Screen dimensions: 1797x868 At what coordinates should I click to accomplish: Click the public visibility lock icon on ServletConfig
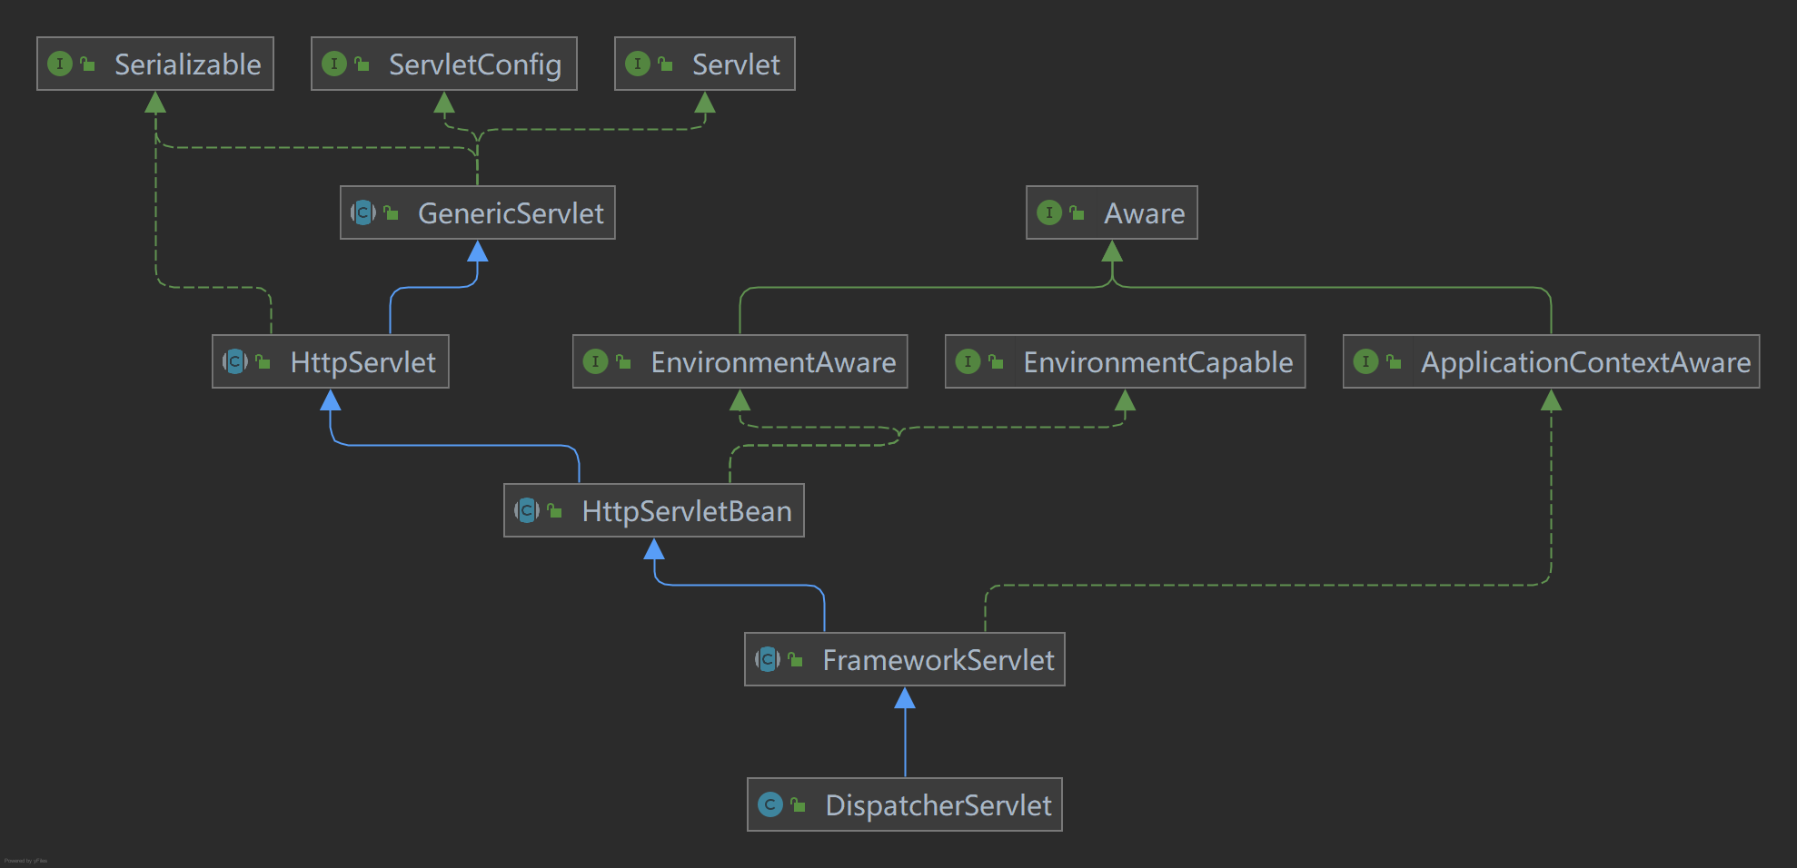coord(362,64)
